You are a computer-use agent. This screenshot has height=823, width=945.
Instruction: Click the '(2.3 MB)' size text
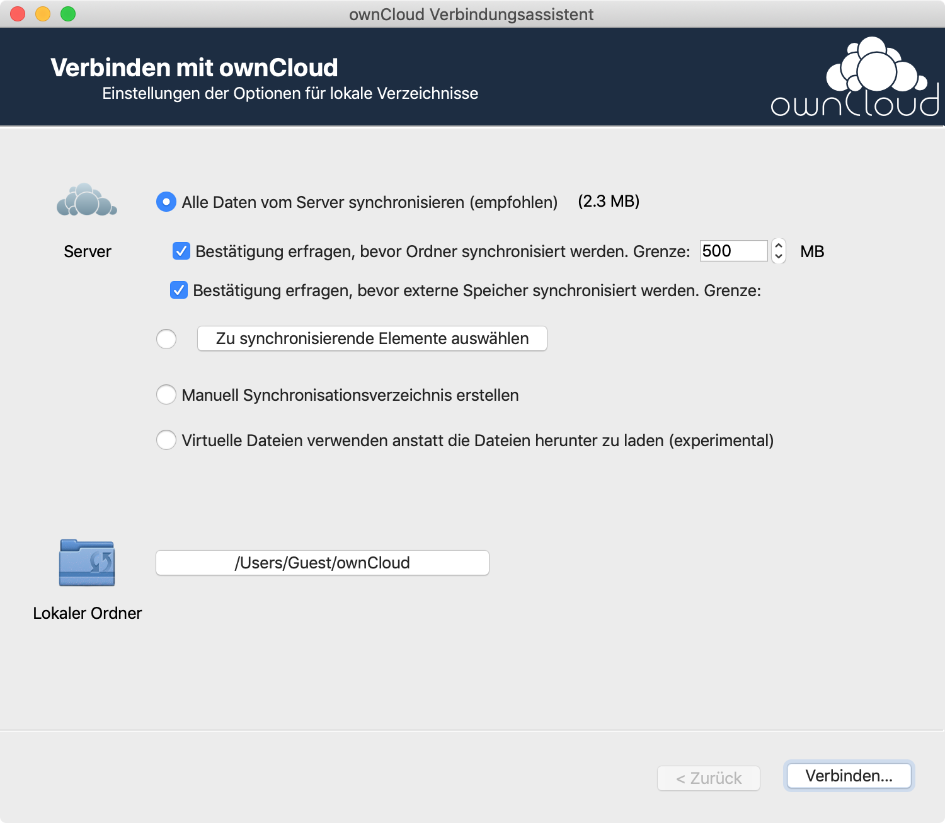coord(609,201)
